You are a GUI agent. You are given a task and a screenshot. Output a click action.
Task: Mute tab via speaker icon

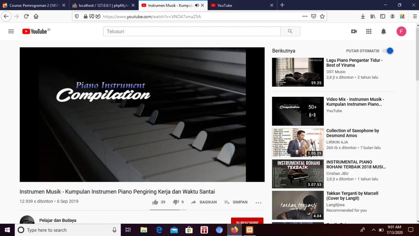(197, 5)
